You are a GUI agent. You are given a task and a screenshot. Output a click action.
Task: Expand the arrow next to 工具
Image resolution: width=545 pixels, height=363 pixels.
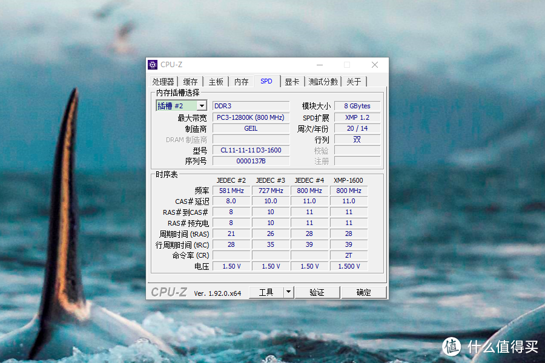[288, 292]
